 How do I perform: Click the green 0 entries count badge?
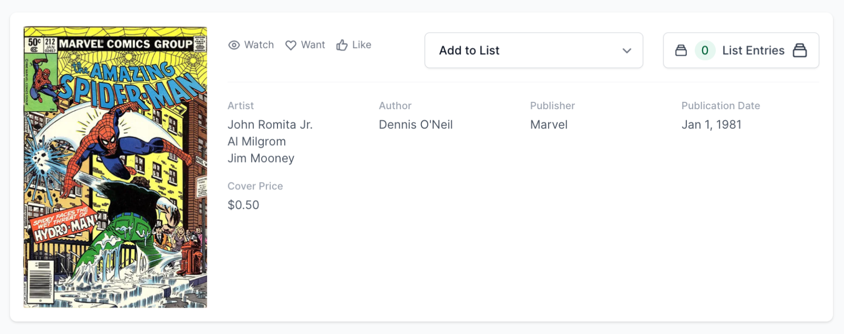(x=705, y=51)
